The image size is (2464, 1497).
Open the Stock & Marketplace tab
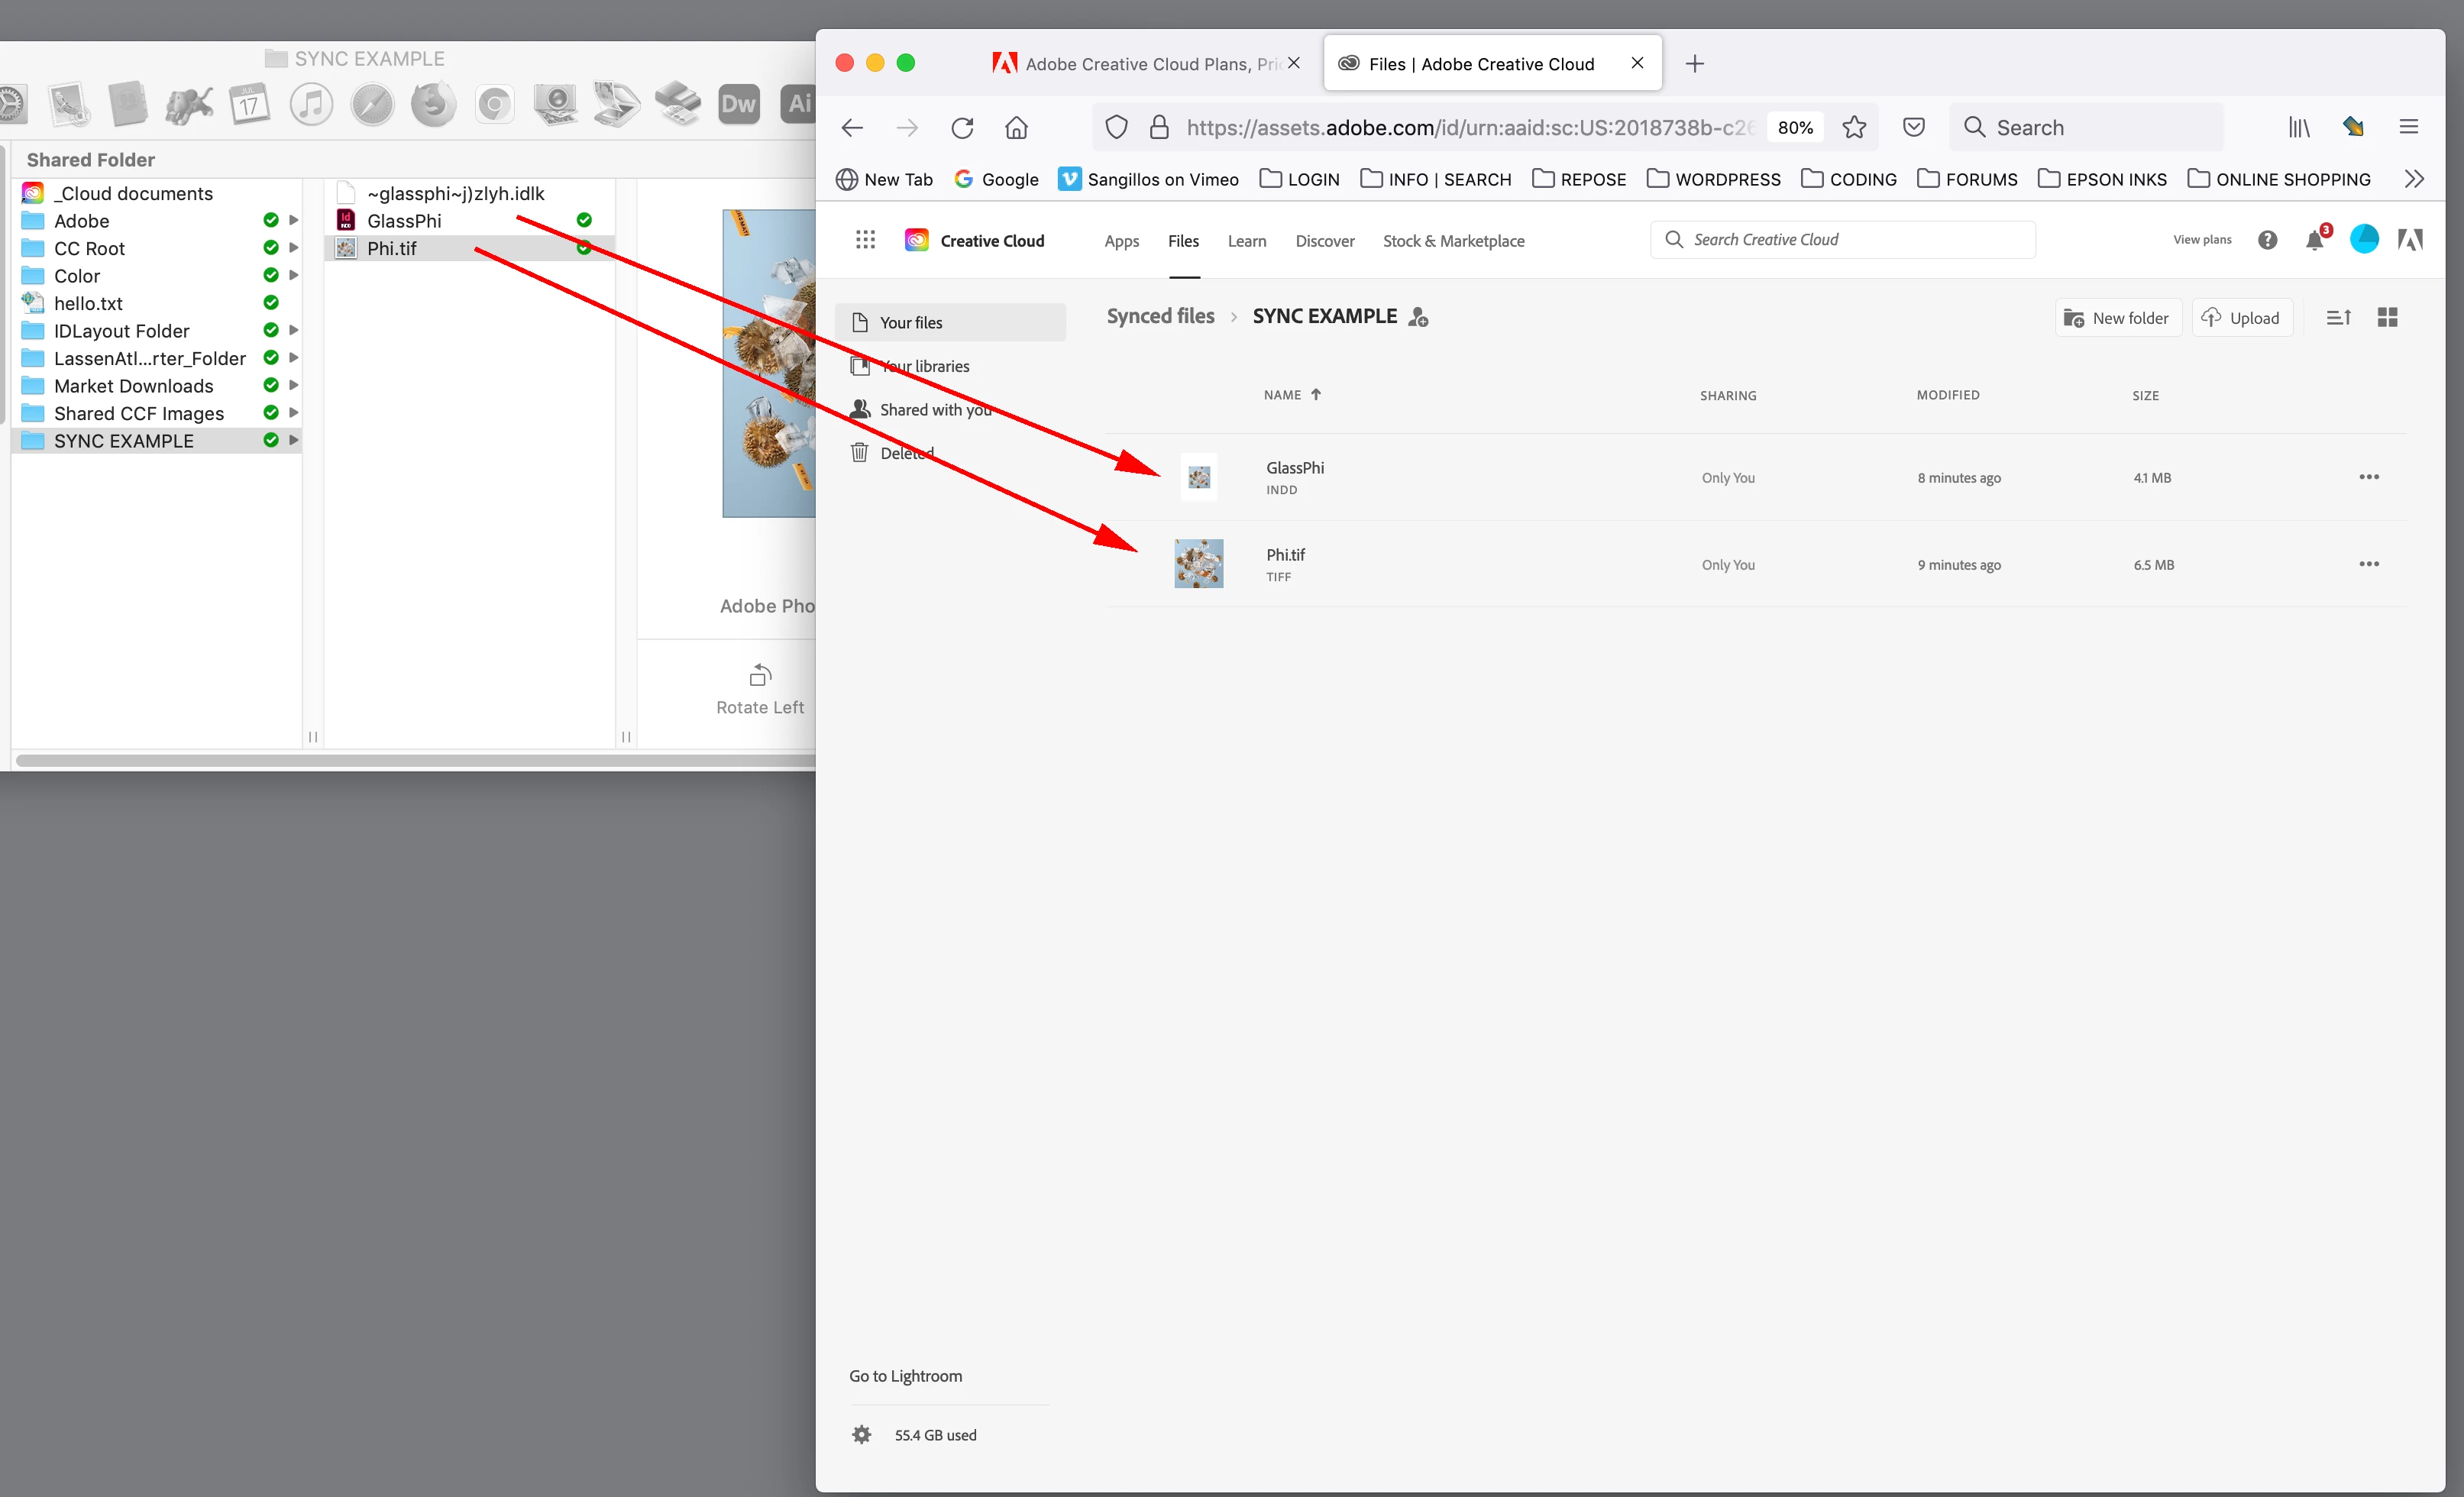(1453, 241)
